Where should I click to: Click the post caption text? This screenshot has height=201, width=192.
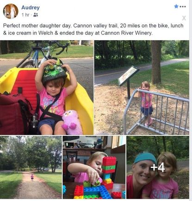click(93, 29)
